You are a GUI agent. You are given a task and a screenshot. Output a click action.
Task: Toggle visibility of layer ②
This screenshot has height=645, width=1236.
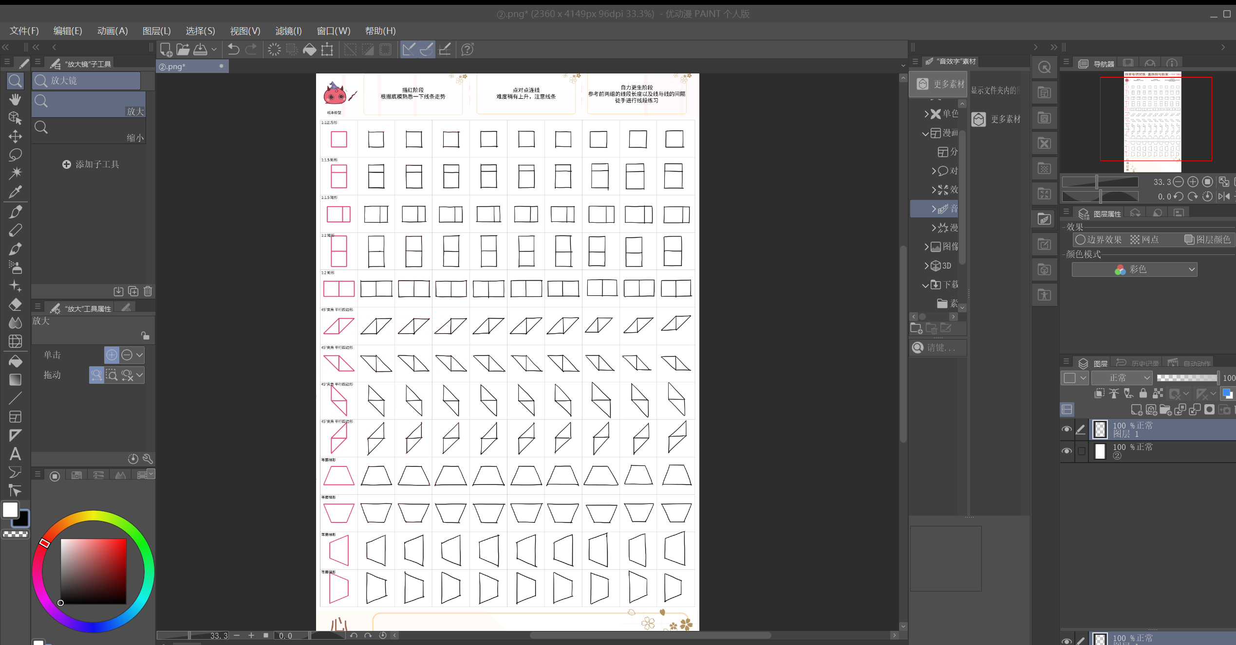coord(1066,451)
